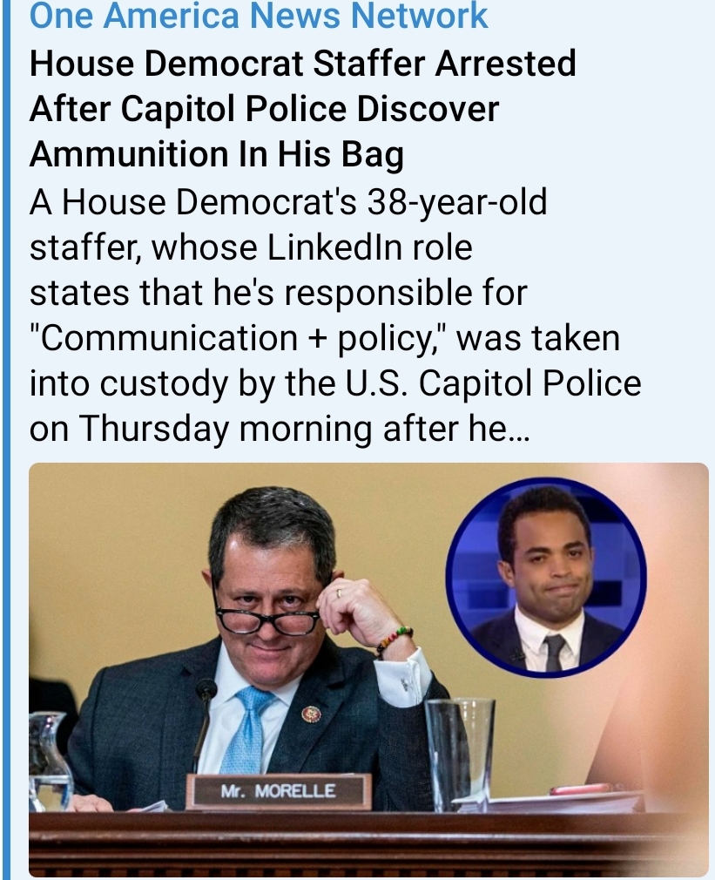715x880 pixels.
Task: Click the 'Mr. MORELLE' nameplate in the photo
Action: click(279, 791)
